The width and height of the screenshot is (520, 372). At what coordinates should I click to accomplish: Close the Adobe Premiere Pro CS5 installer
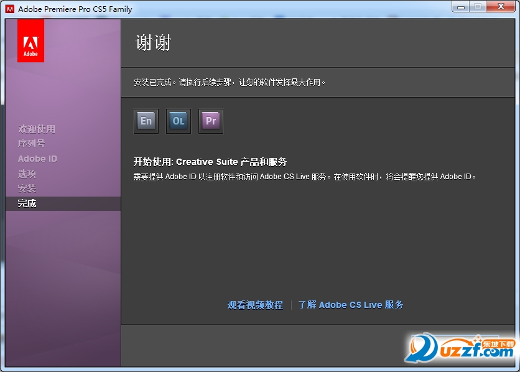point(501,7)
